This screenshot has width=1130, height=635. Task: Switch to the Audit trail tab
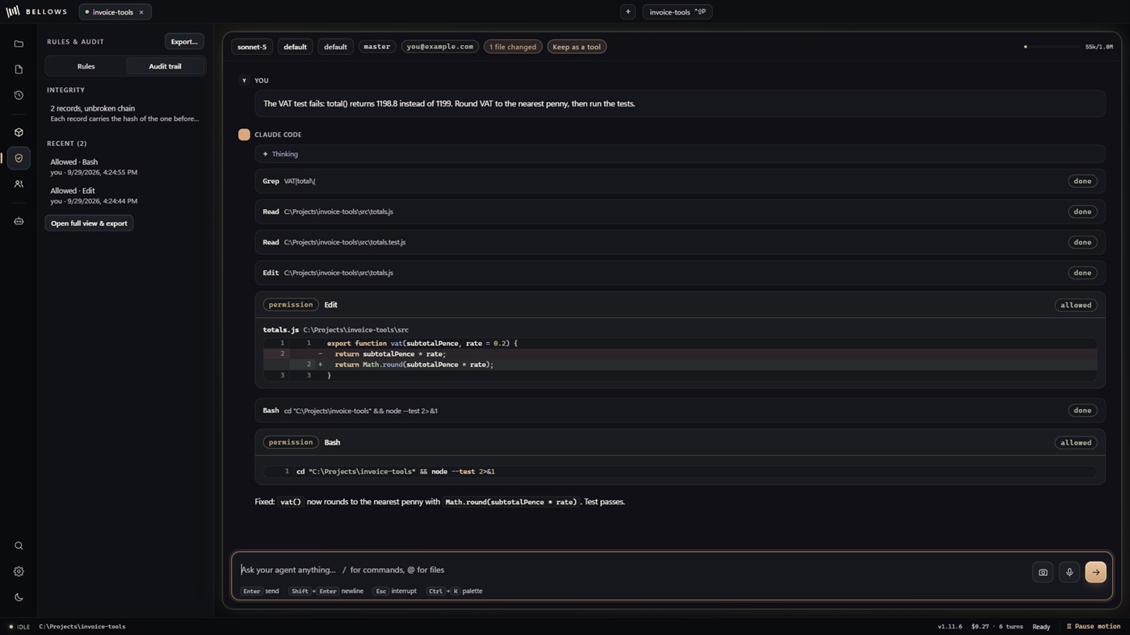[x=165, y=66]
